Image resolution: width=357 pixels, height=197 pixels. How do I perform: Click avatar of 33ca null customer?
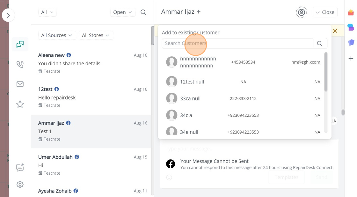[172, 98]
